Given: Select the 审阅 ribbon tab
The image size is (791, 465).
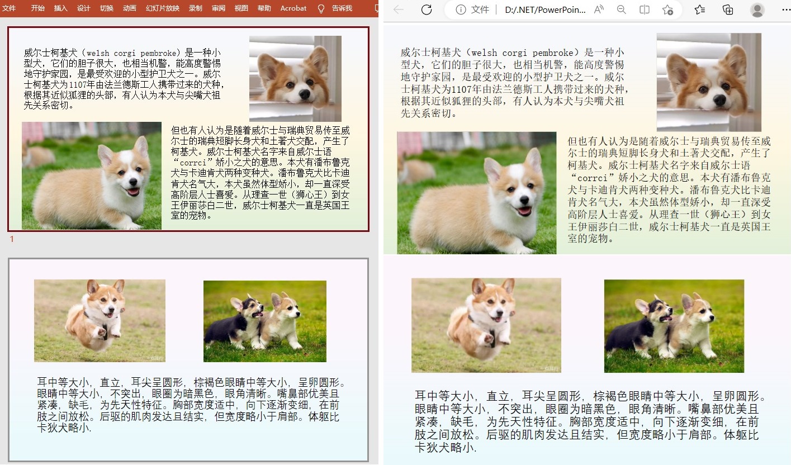Looking at the screenshot, I should pos(219,8).
